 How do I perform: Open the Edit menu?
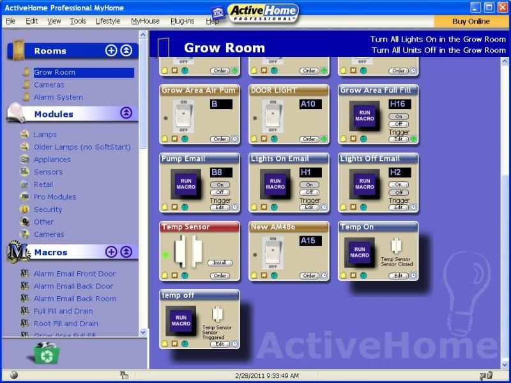point(31,21)
